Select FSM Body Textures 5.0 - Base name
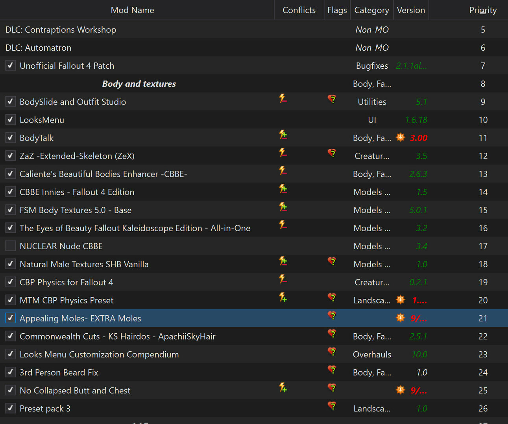508x424 pixels. pyautogui.click(x=76, y=210)
